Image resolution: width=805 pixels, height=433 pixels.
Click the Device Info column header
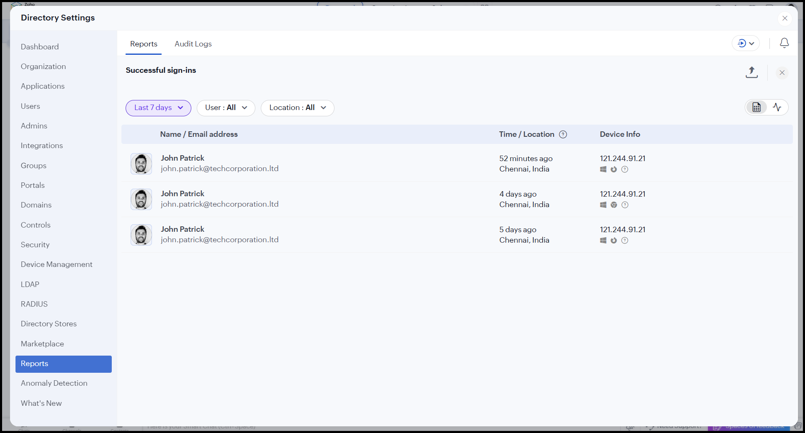tap(620, 134)
